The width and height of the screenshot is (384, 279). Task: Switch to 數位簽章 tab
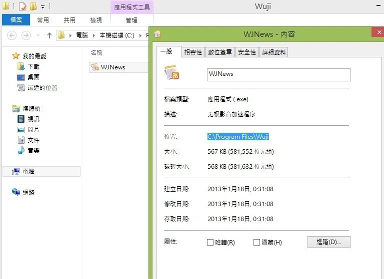coord(220,52)
